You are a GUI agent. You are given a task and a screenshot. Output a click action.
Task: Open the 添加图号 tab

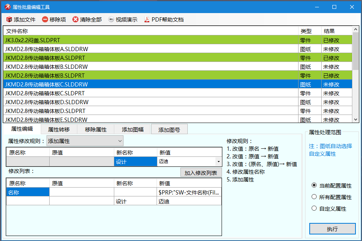(169, 130)
